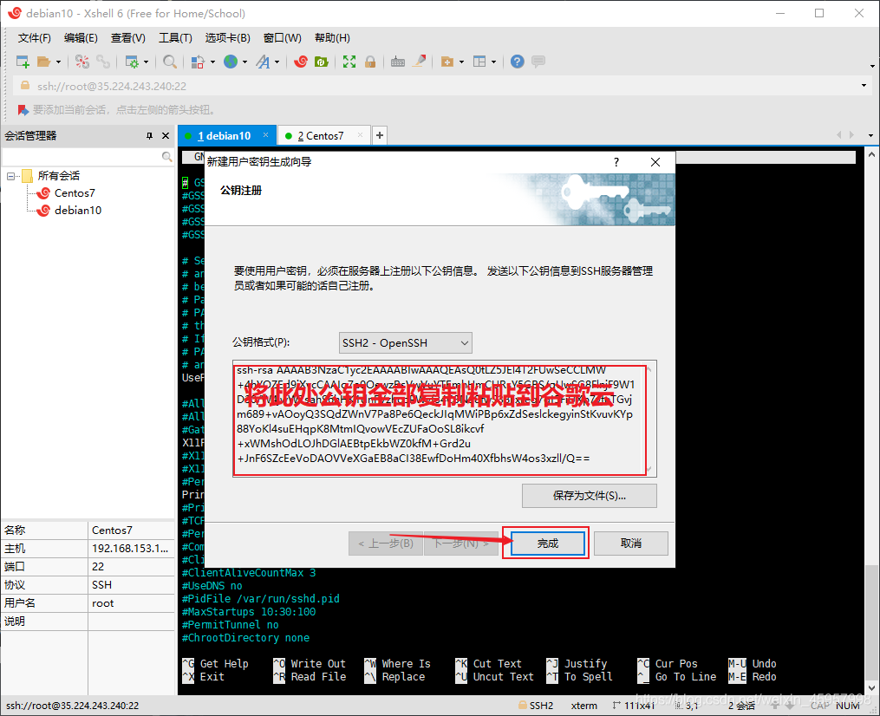
Task: Open the dropdown arrow beside the Open folder icon
Action: coord(58,62)
